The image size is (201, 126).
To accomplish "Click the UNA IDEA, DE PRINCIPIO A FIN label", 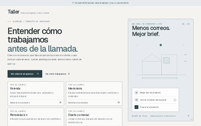I will [147, 24].
